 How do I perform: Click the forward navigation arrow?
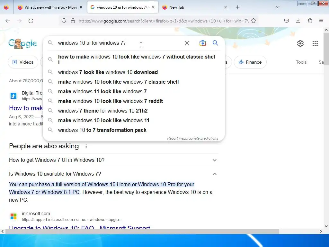pos(19,21)
